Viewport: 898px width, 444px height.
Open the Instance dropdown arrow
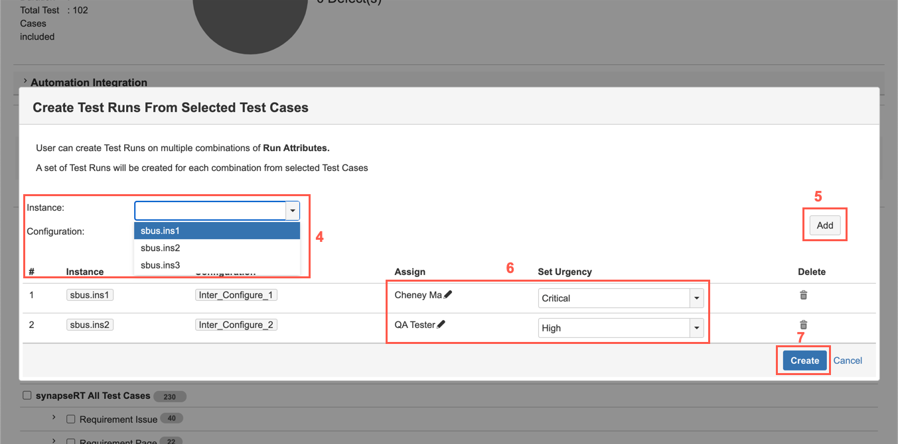point(293,211)
